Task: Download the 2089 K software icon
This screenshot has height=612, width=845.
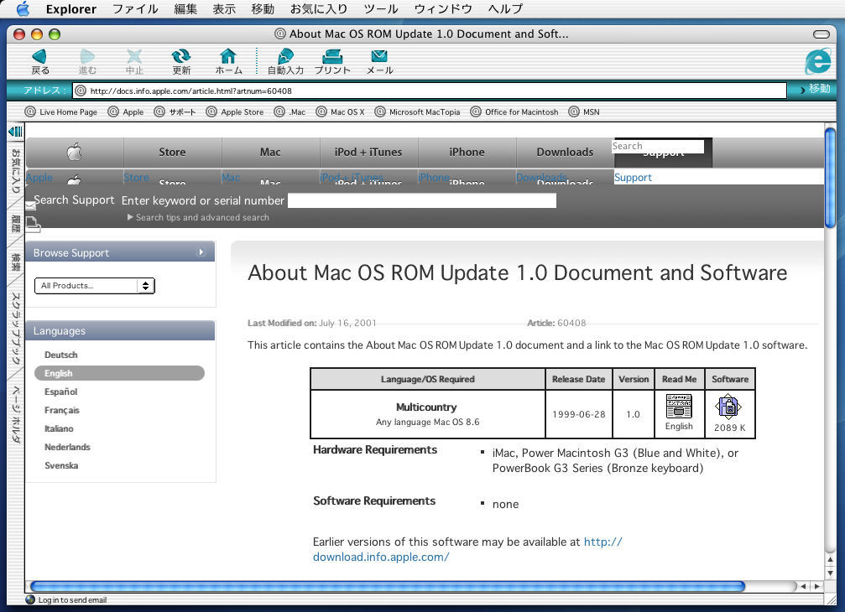Action: 728,407
